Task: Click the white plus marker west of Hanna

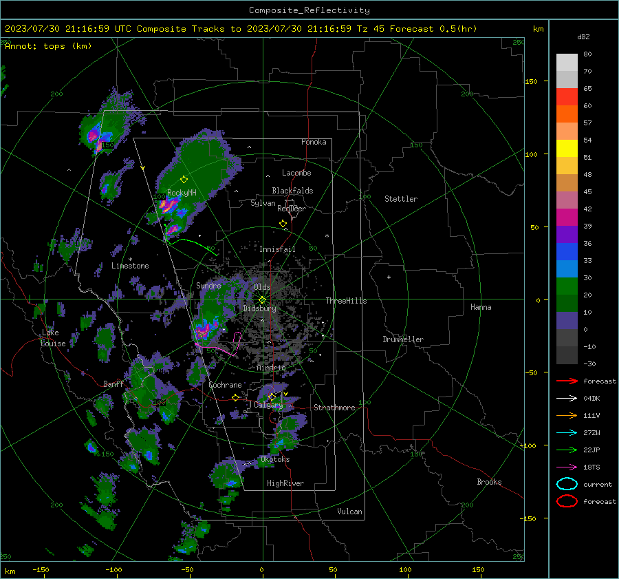Action: coord(389,277)
